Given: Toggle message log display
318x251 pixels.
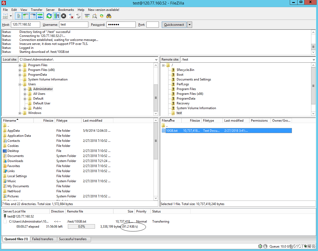Looking at the screenshot, I should [18, 16].
